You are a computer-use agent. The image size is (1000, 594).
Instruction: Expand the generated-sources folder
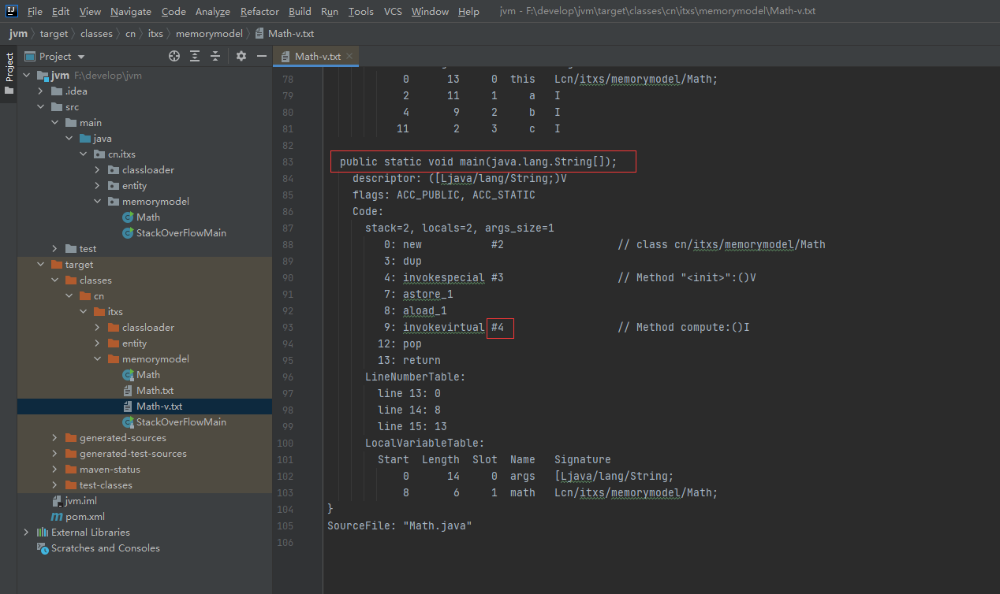click(54, 438)
